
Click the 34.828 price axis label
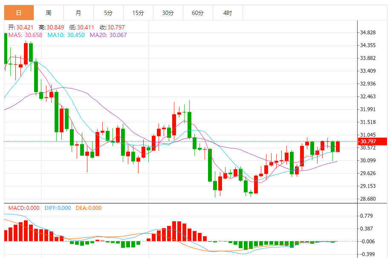[368, 32]
